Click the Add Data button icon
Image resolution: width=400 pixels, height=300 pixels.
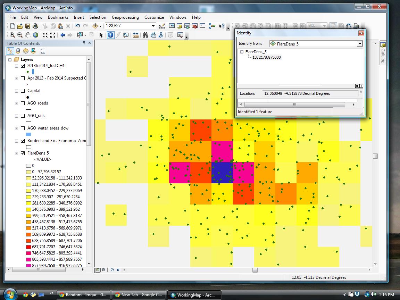pyautogui.click(x=95, y=26)
